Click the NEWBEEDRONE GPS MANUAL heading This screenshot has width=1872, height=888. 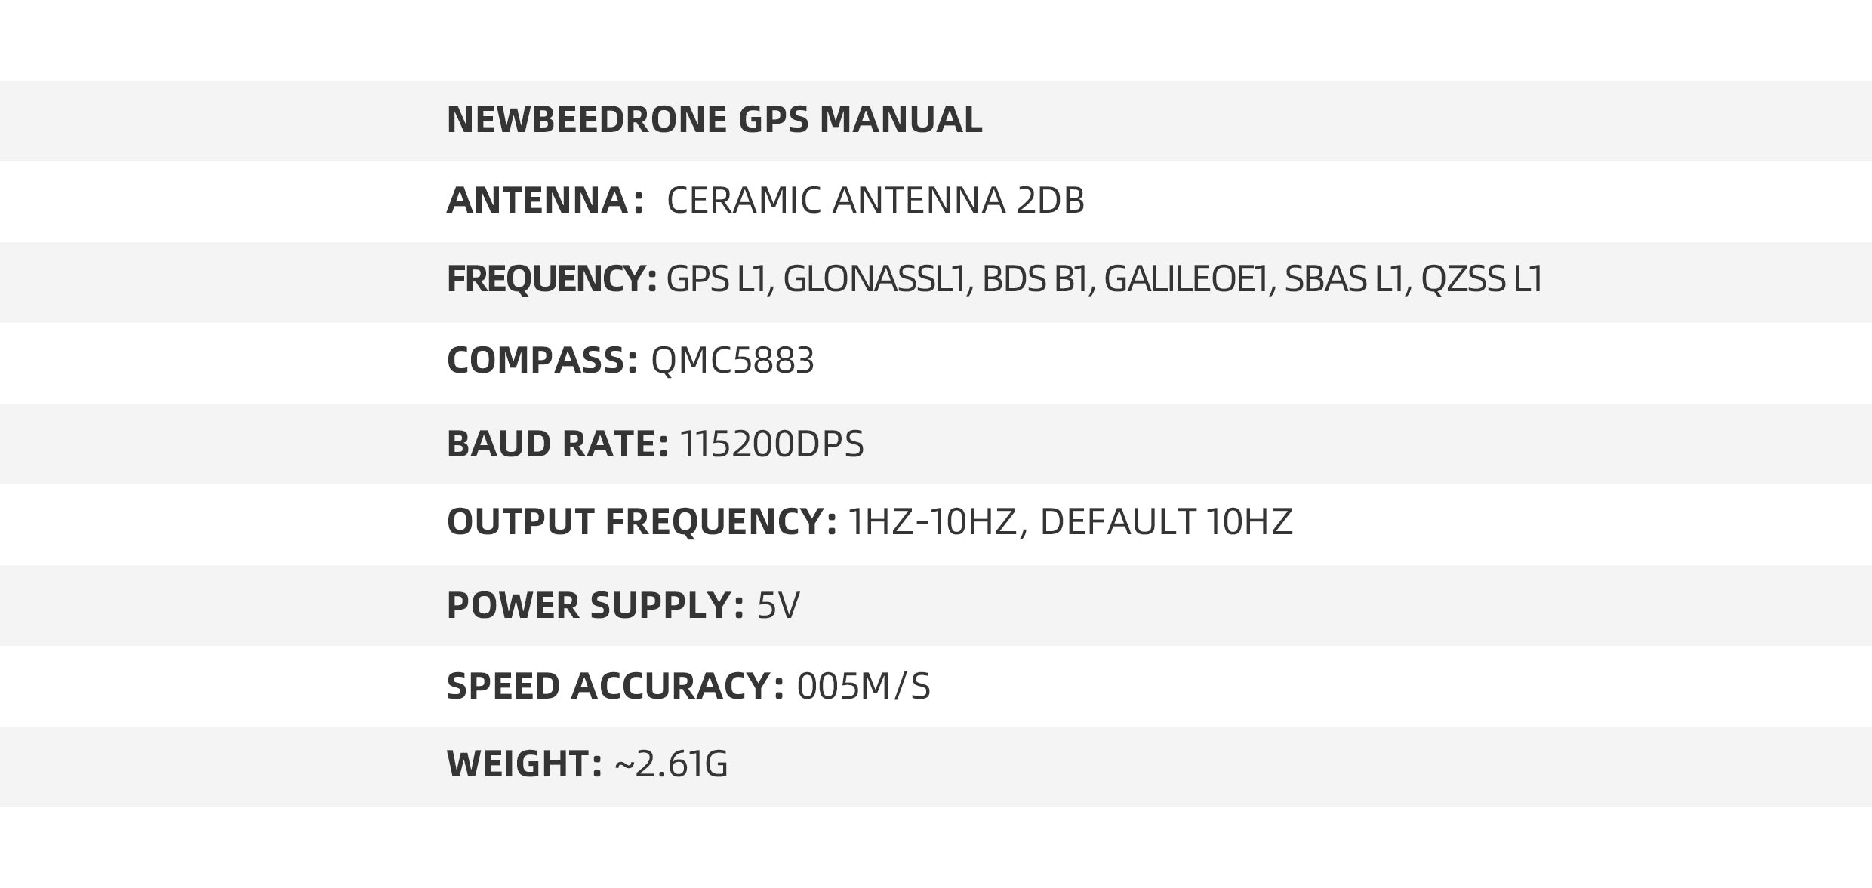click(714, 120)
